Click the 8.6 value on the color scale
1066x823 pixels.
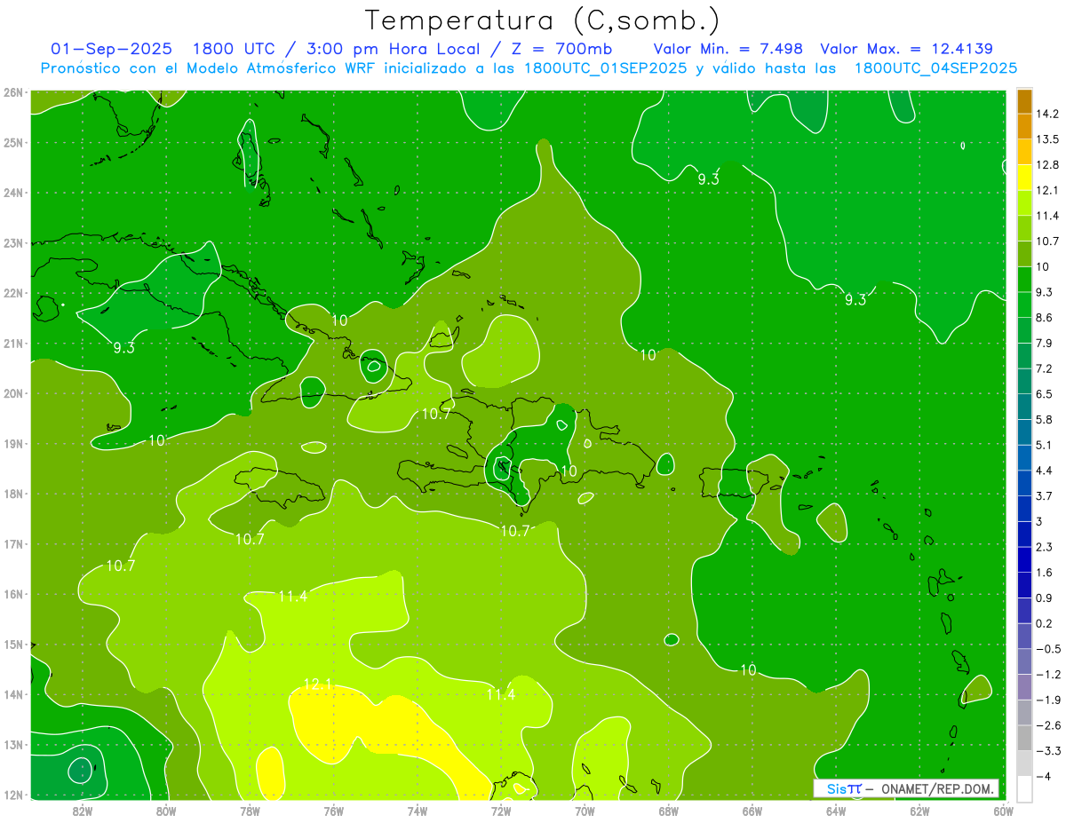pyautogui.click(x=1045, y=317)
